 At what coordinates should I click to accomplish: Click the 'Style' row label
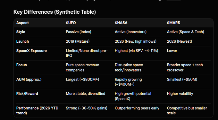click(21, 32)
